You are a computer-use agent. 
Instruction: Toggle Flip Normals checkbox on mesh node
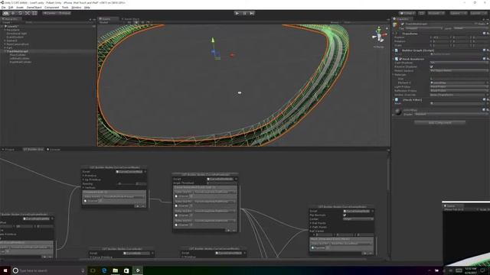tap(345, 215)
